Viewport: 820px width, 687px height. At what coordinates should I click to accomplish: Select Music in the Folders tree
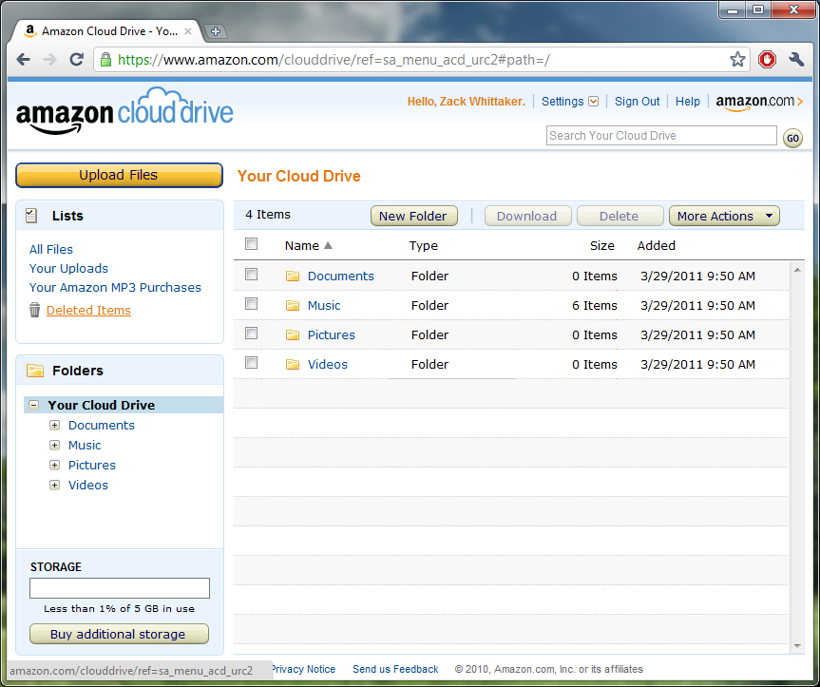[x=85, y=446]
